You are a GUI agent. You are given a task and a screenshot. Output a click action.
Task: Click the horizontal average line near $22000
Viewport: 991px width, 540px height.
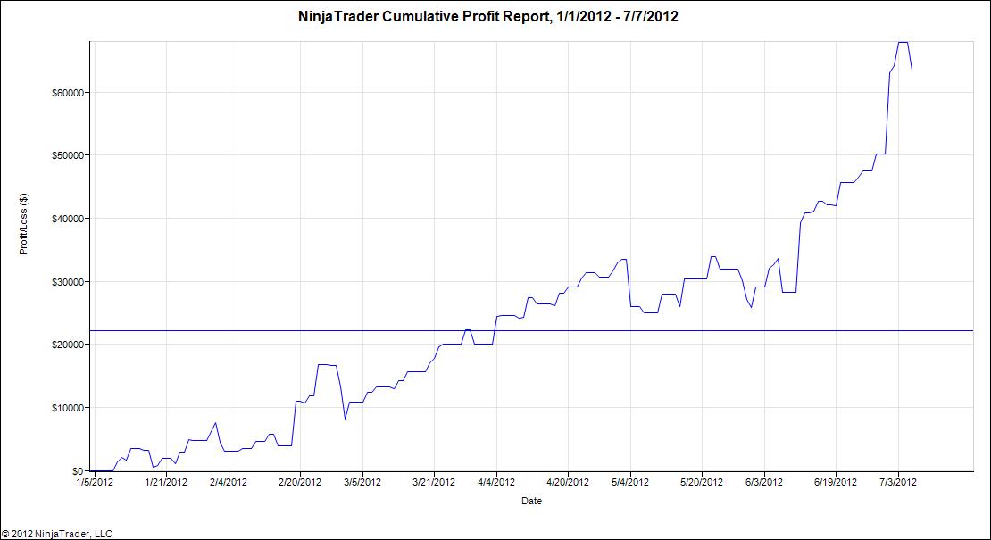[531, 330]
